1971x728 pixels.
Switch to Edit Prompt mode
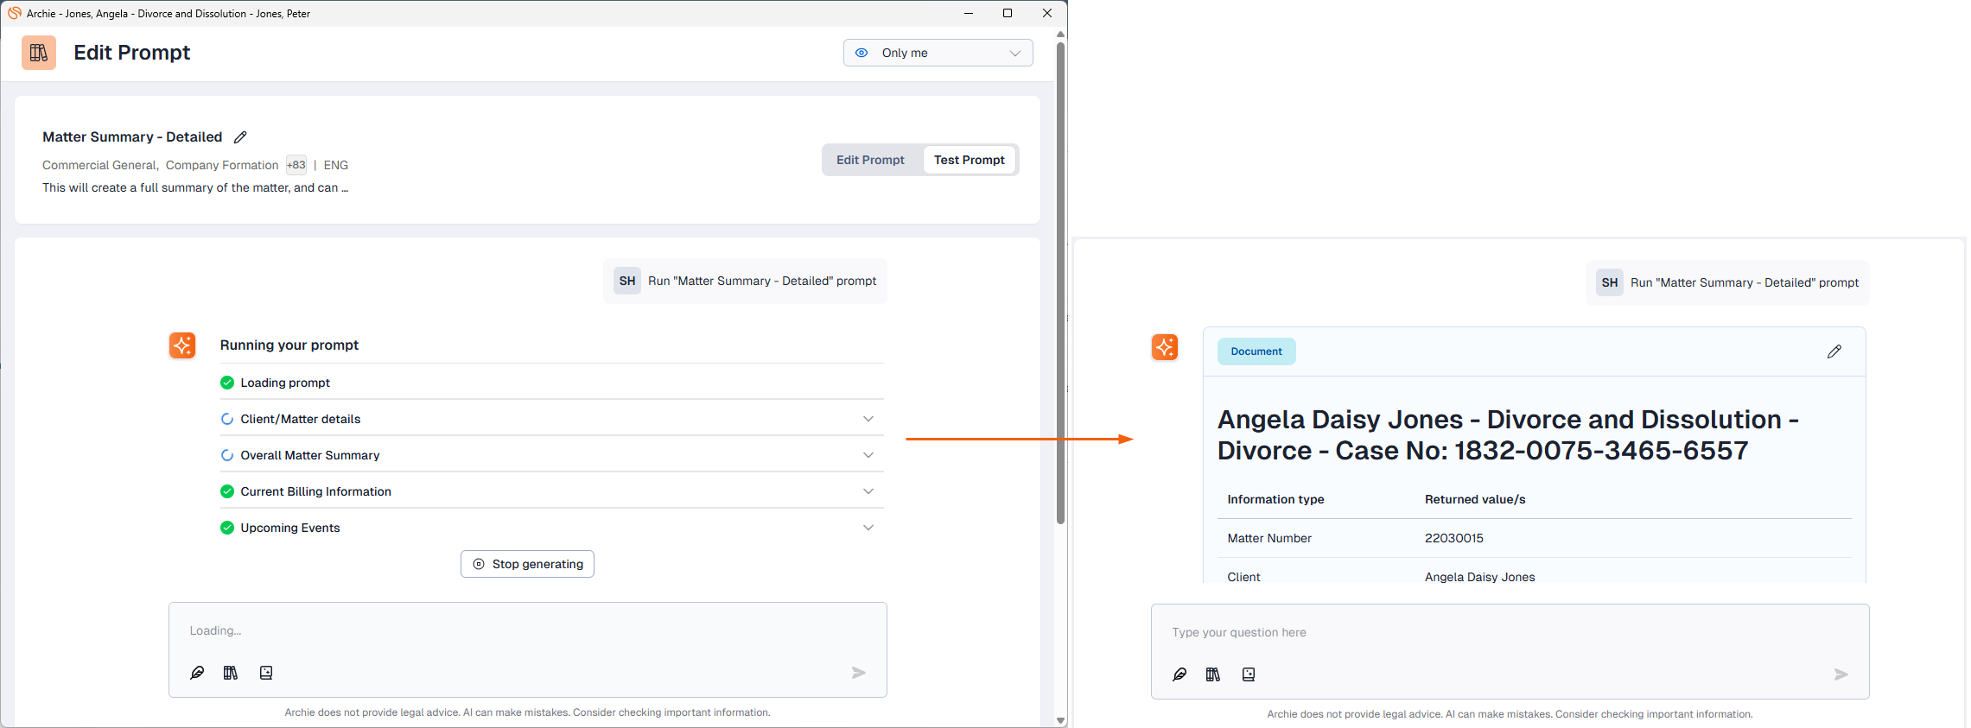point(870,160)
